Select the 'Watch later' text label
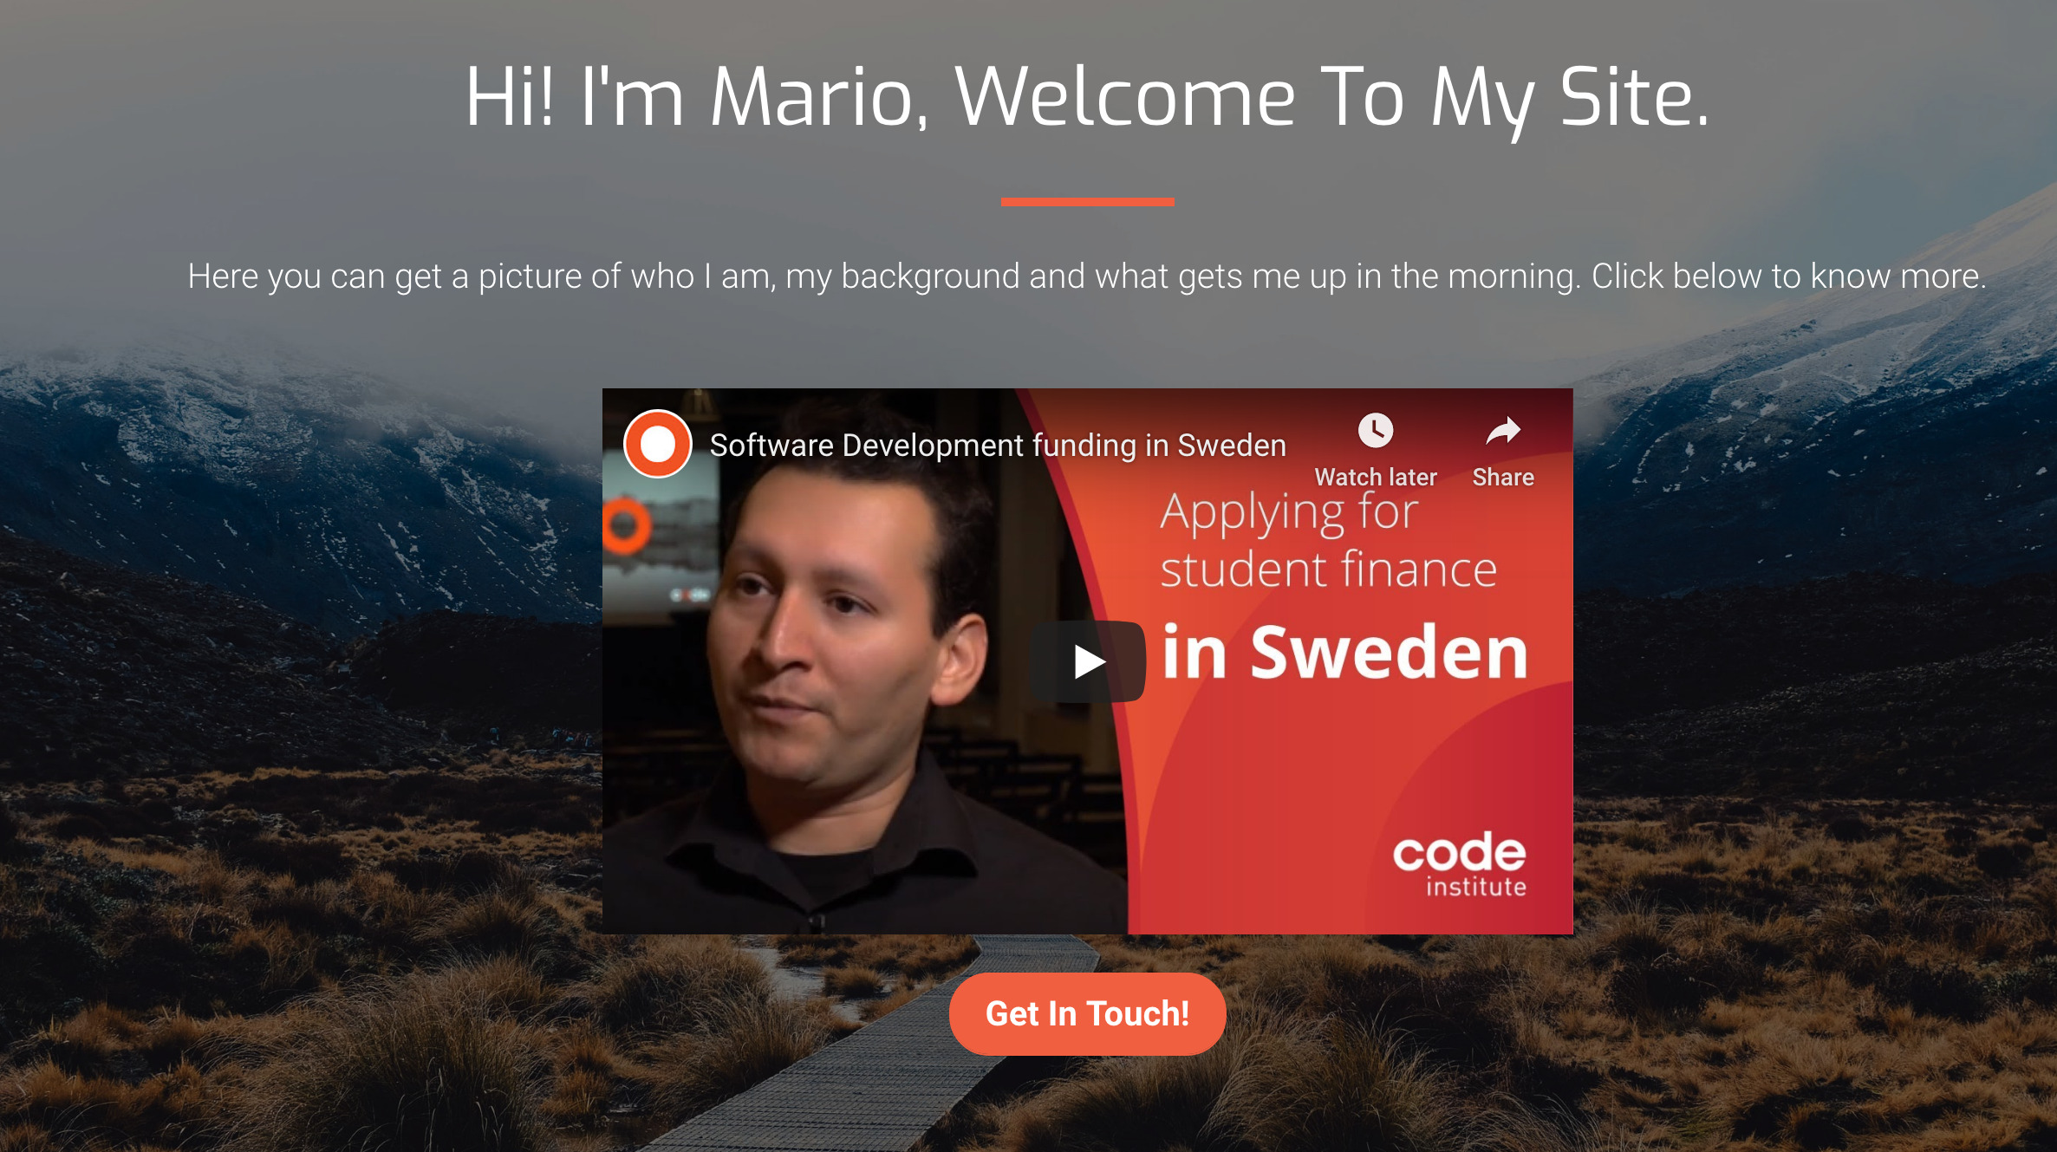 tap(1376, 477)
